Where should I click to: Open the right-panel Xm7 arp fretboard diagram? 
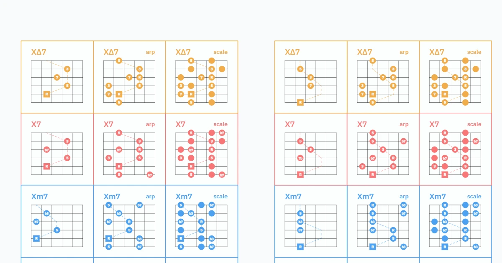click(x=383, y=226)
